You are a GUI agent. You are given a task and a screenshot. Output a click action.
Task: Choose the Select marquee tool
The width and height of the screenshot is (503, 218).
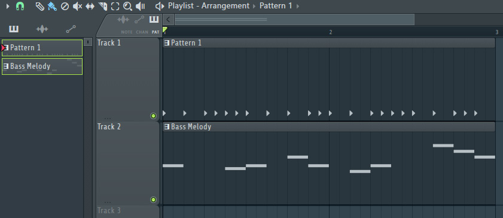(x=115, y=6)
